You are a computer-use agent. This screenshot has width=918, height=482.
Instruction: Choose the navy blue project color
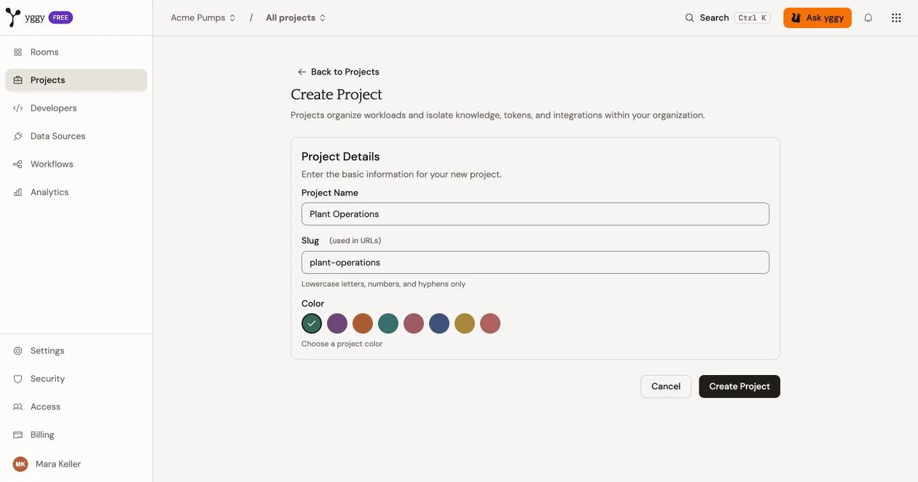[x=439, y=323]
